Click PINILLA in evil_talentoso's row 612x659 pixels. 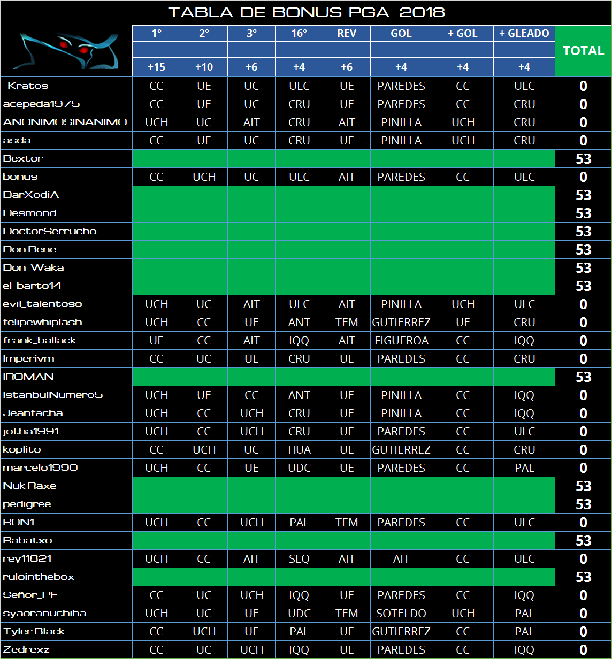coord(401,304)
